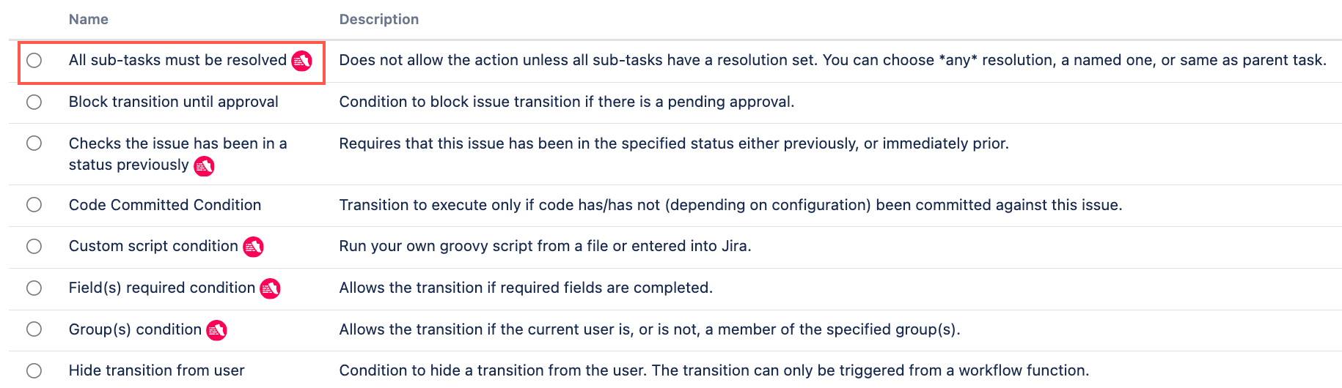The image size is (1342, 388).
Task: Select All sub-tasks must be resolved radio button
Action: (x=34, y=60)
